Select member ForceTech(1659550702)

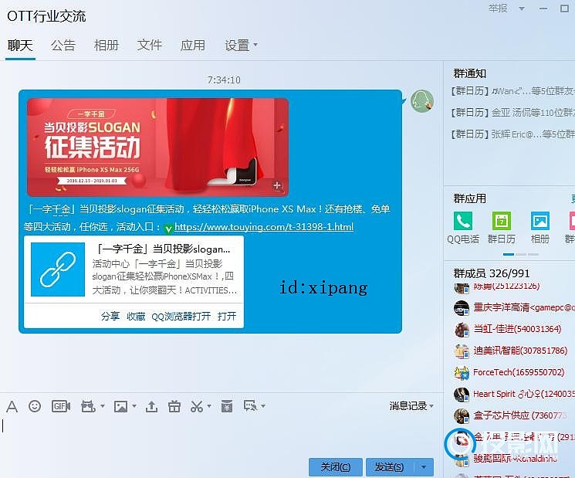pos(513,373)
